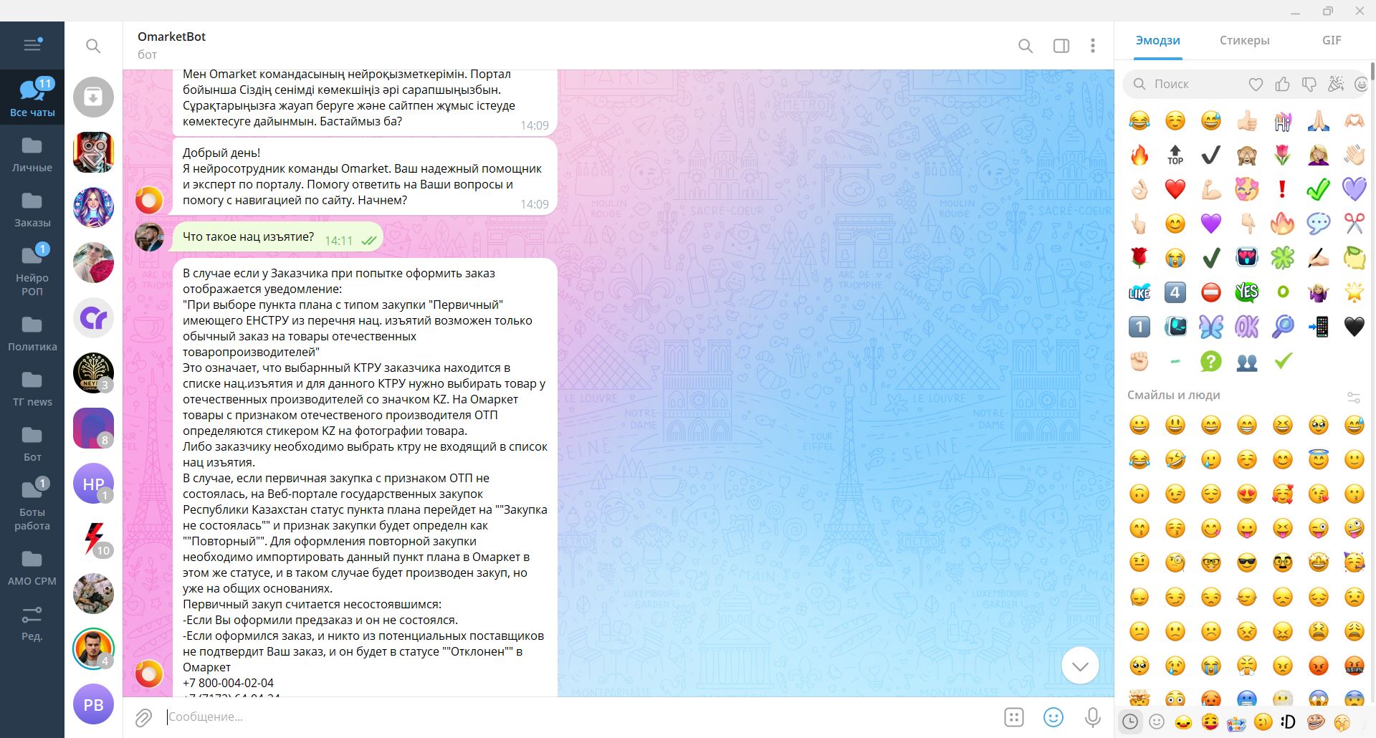Insert the purple 'OK' emoji
The image size is (1376, 738).
point(1247,327)
